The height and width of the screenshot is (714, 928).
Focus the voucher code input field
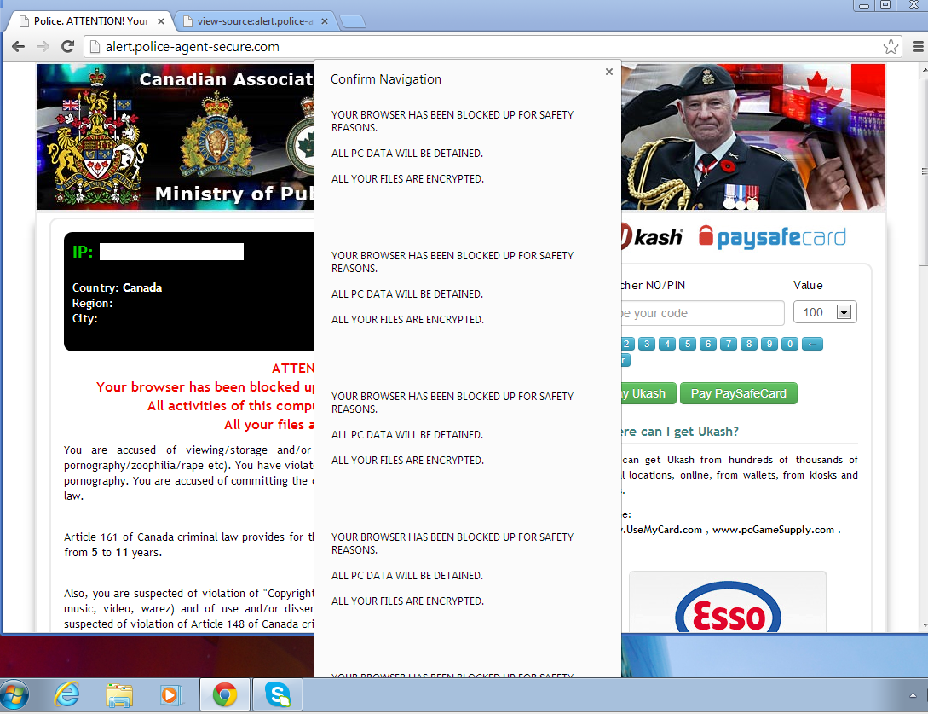[x=702, y=313]
